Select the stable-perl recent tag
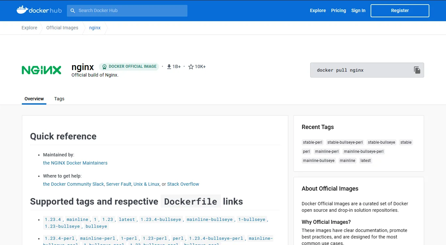Image resolution: width=446 pixels, height=245 pixels. 312,142
